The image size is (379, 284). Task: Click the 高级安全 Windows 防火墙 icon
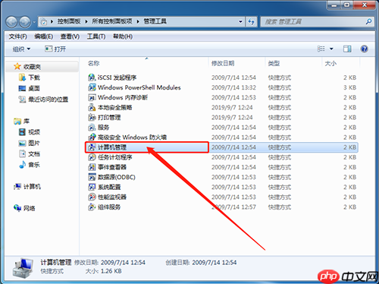(x=92, y=137)
